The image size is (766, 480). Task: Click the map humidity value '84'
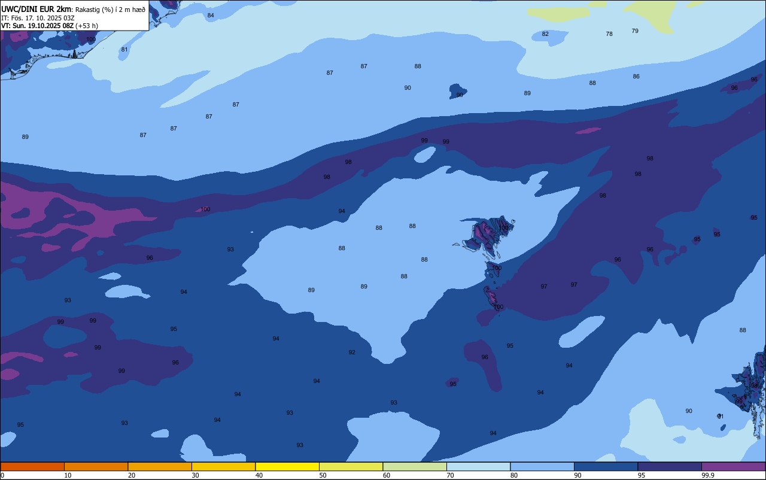tap(211, 16)
